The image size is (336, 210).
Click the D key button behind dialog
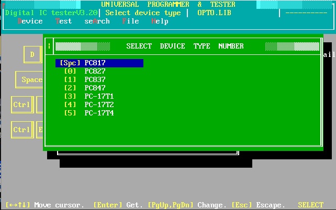[32, 54]
